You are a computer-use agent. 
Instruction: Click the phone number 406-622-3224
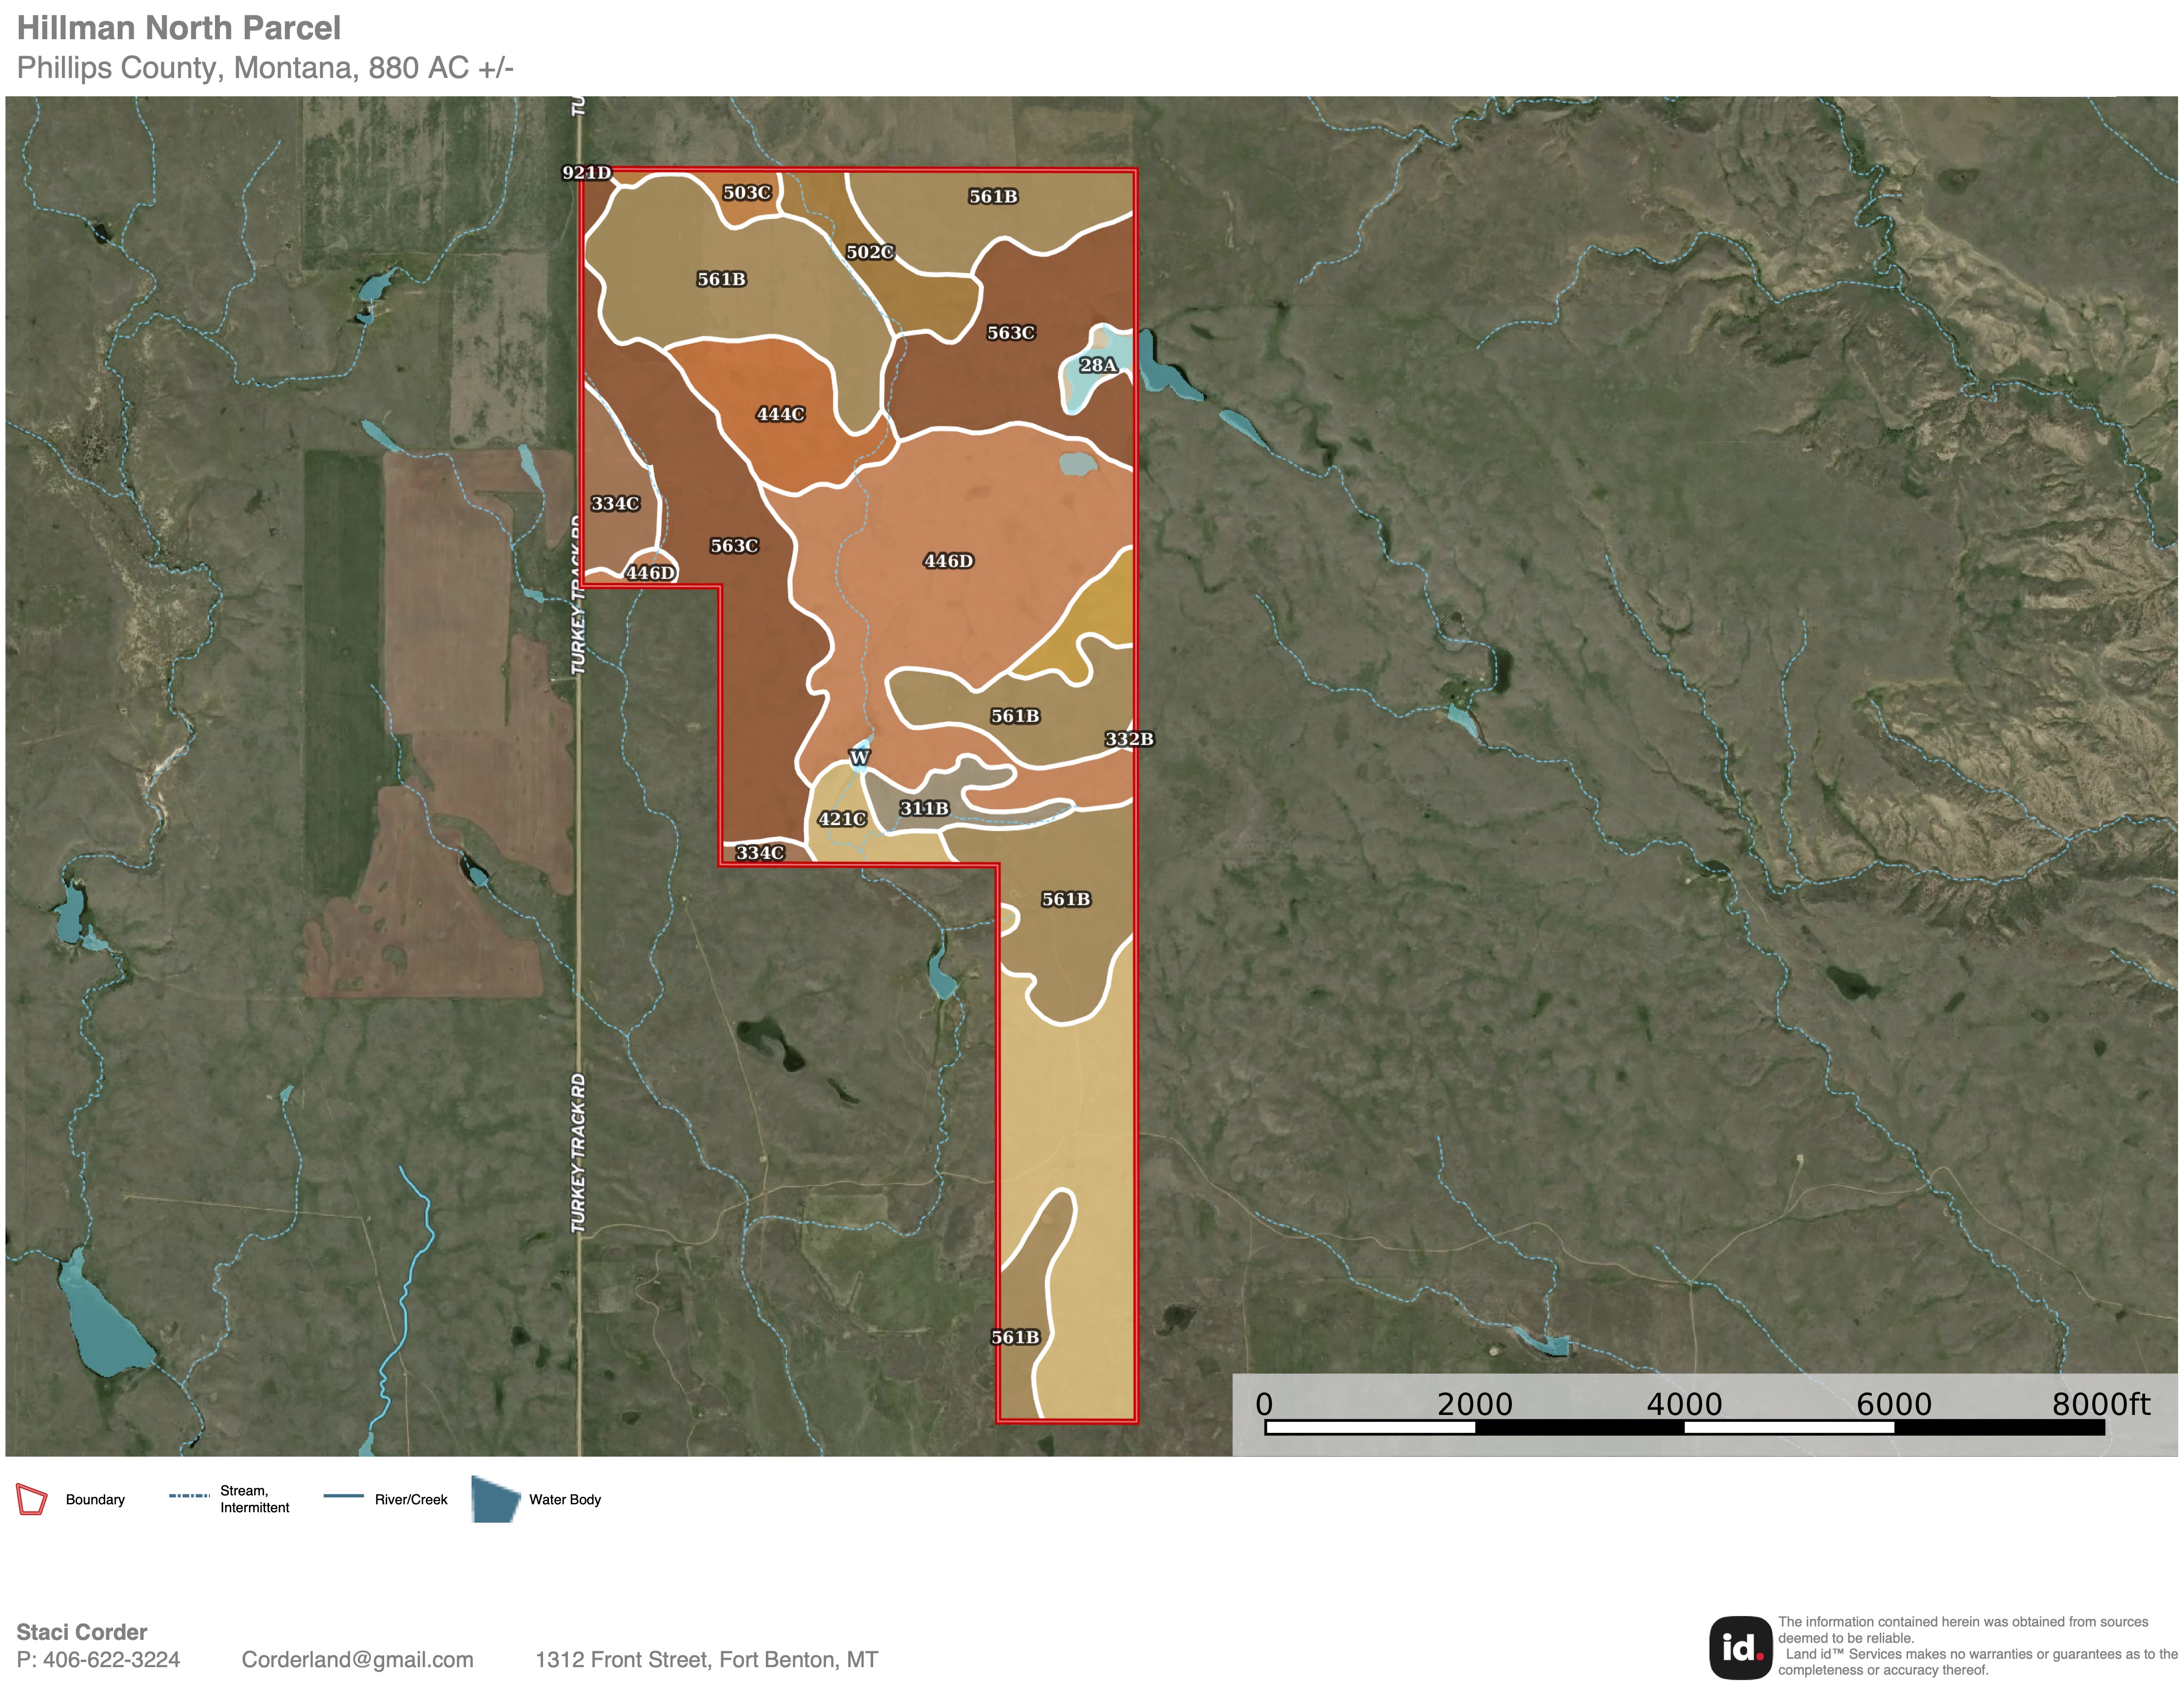pos(111,1660)
